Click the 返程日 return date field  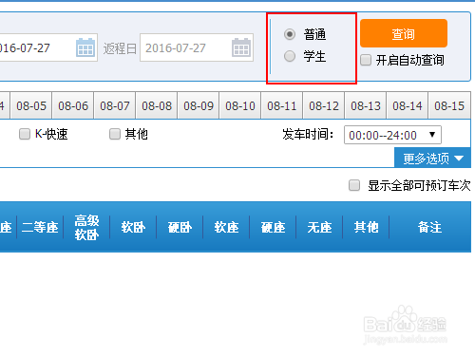coord(197,47)
